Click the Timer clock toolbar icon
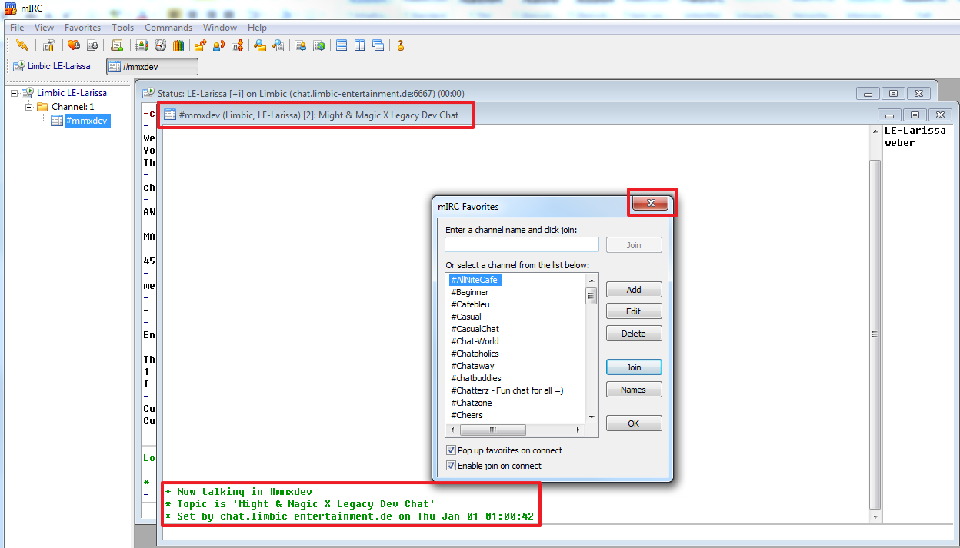The width and height of the screenshot is (960, 548). pos(160,45)
